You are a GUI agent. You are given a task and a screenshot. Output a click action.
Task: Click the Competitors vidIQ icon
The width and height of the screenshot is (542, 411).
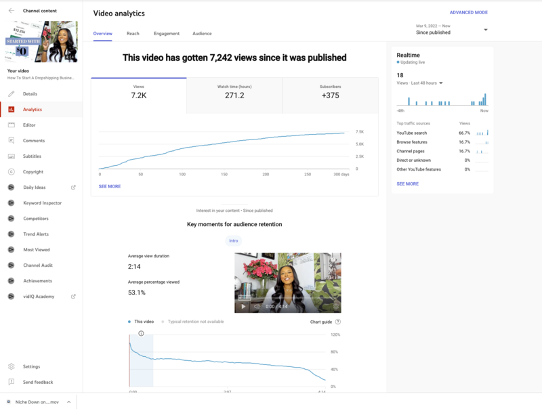(12, 218)
